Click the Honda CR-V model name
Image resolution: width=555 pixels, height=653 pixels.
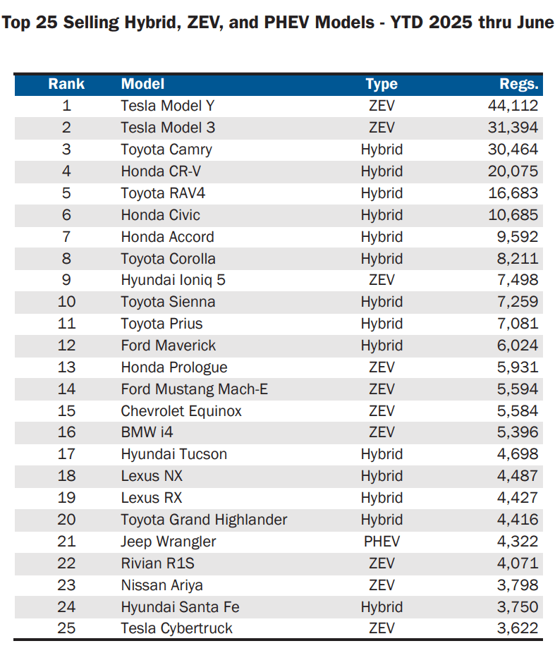pos(163,171)
